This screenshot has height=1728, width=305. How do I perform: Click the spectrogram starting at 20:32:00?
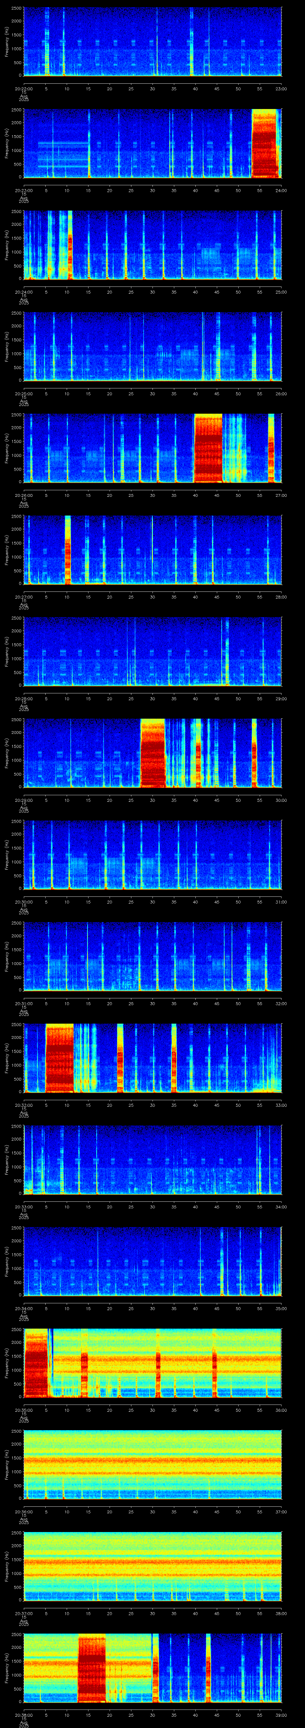[152, 1058]
